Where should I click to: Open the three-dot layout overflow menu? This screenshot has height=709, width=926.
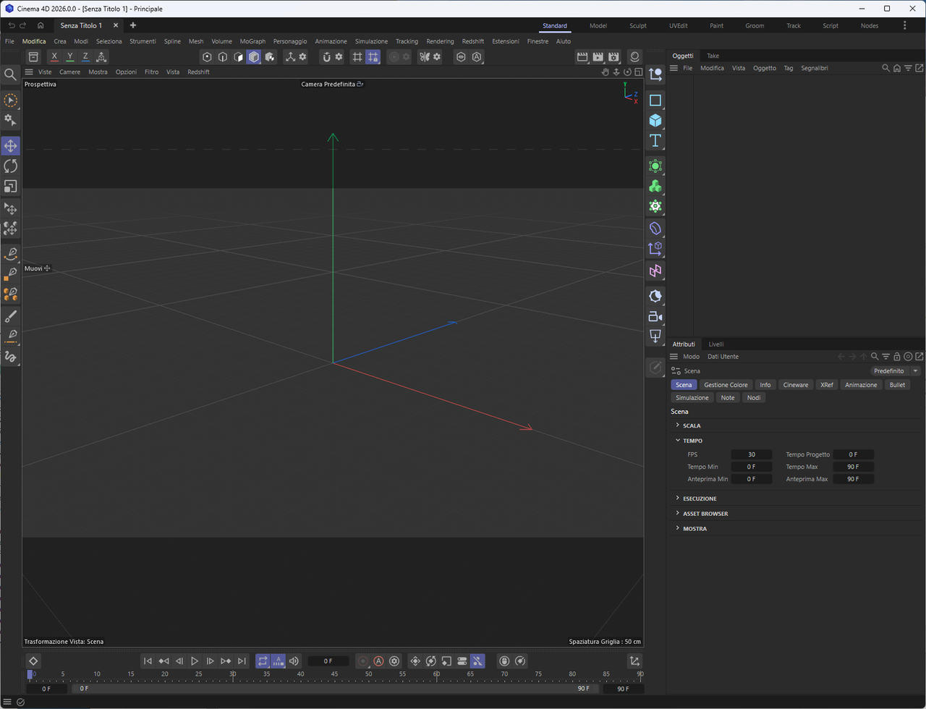point(904,25)
